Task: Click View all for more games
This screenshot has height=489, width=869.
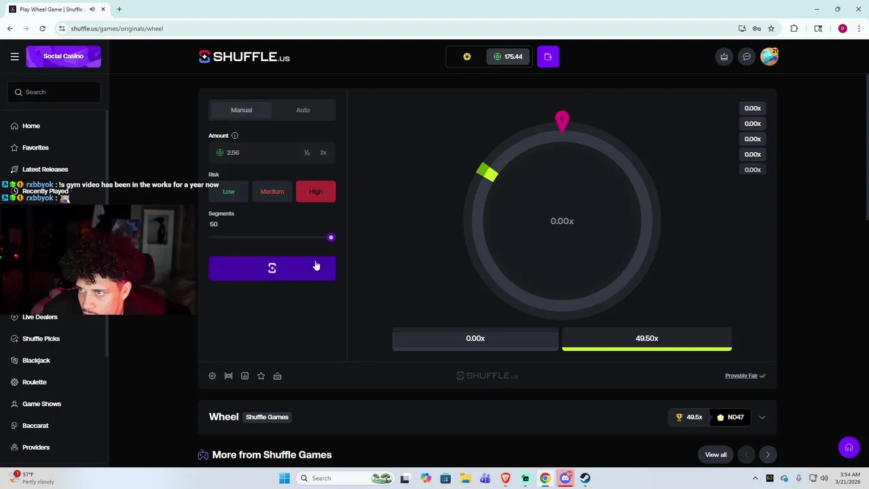Action: point(716,455)
